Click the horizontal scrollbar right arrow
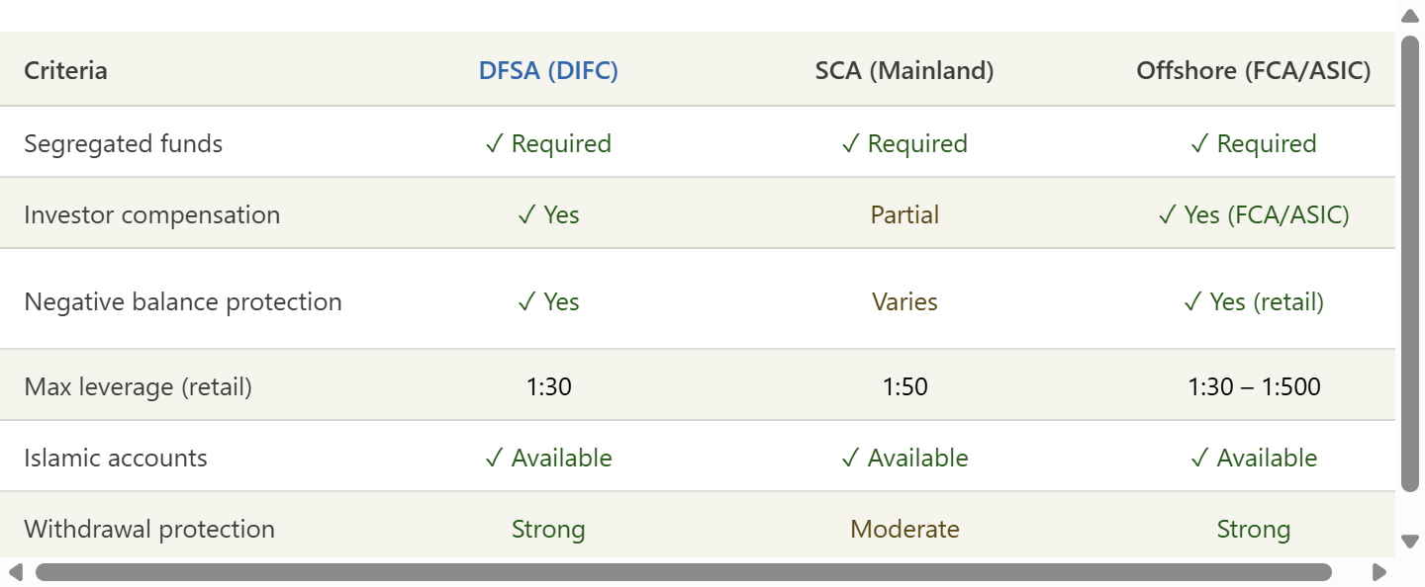The height and width of the screenshot is (587, 1425). tap(1378, 572)
